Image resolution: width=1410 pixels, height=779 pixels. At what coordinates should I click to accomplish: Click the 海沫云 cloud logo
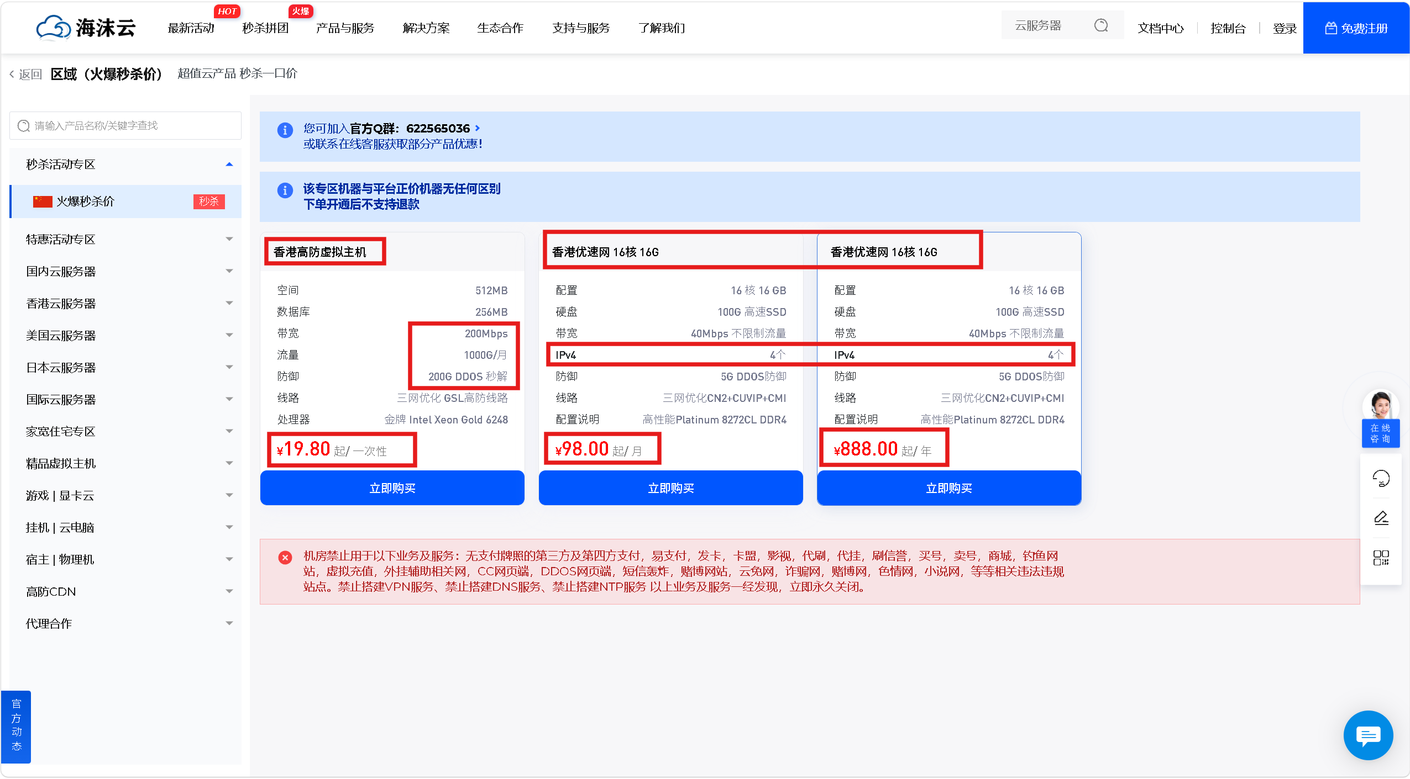(86, 28)
